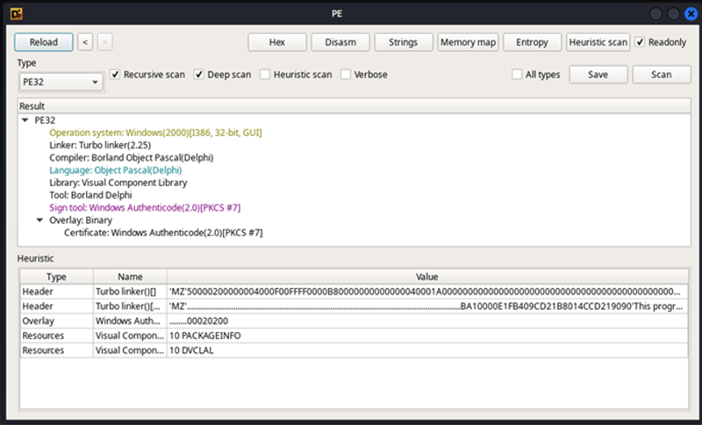Open the Memory map
This screenshot has height=425, width=702.
[468, 42]
